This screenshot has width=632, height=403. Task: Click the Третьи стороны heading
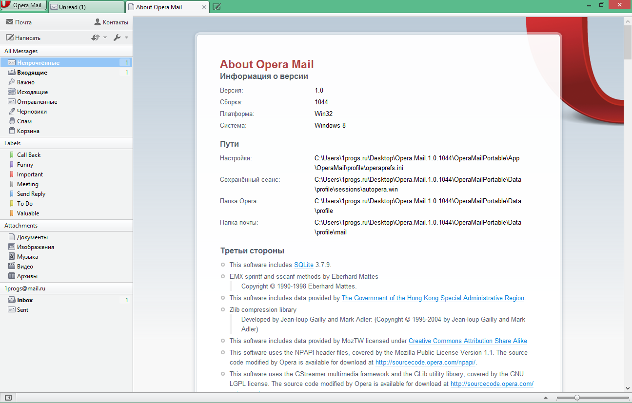(x=252, y=251)
